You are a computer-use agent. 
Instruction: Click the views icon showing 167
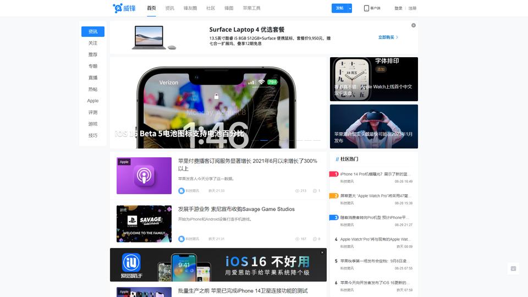click(x=297, y=239)
